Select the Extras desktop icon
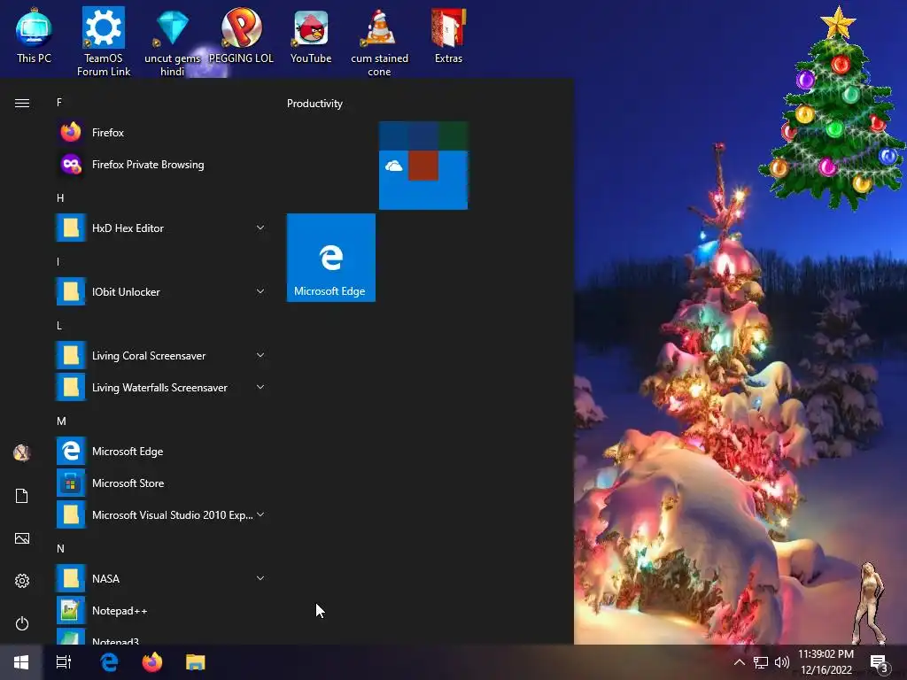The width and height of the screenshot is (907, 680). (448, 35)
